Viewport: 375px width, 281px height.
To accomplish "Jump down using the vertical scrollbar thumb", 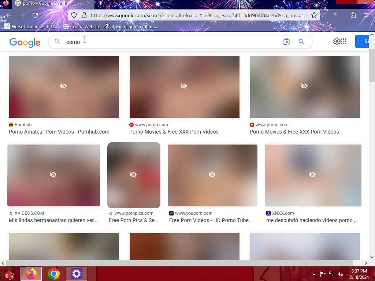I will [x=372, y=65].
